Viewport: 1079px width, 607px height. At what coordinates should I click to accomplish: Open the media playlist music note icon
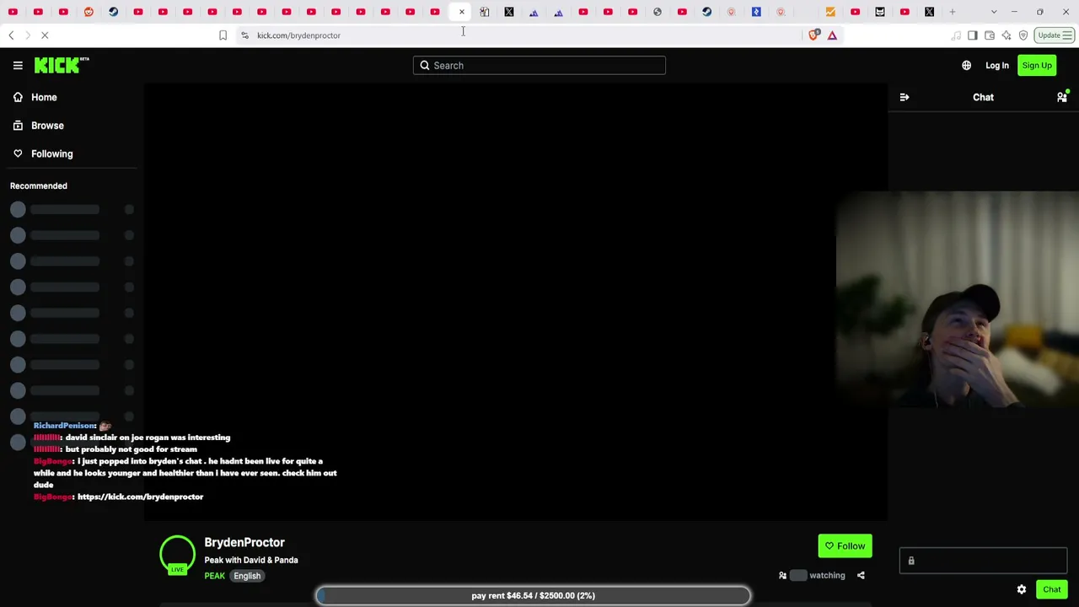pos(956,35)
